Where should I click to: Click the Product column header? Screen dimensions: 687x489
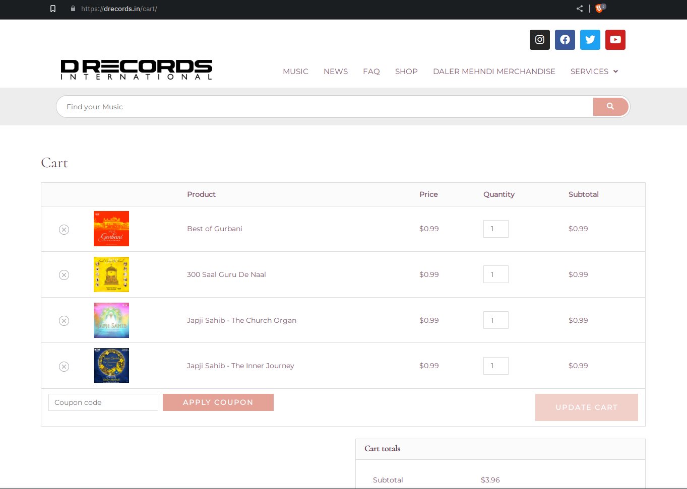[201, 194]
